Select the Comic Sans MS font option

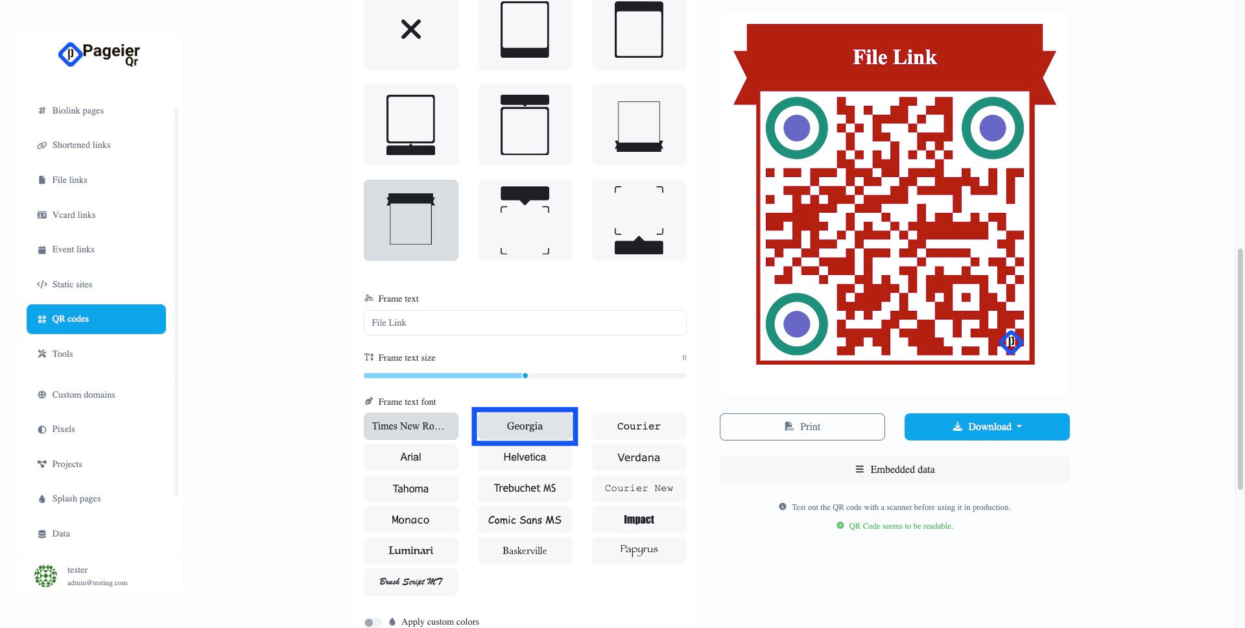coord(525,520)
